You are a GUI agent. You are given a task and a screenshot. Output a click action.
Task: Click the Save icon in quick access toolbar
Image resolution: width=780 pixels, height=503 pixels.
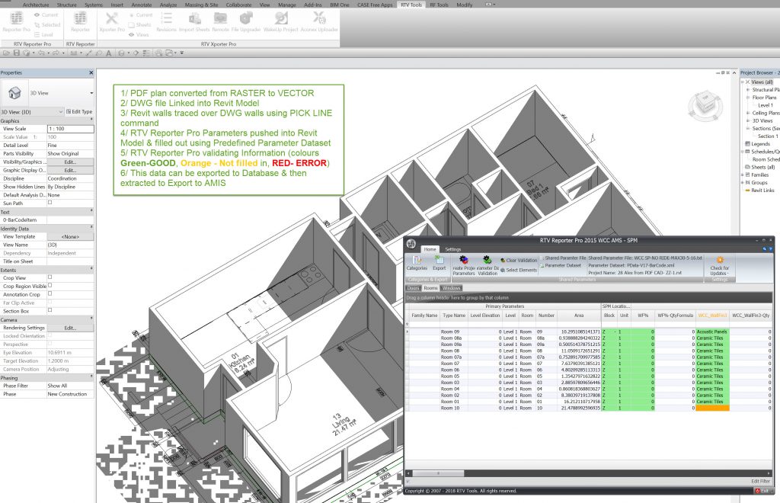tap(18, 53)
